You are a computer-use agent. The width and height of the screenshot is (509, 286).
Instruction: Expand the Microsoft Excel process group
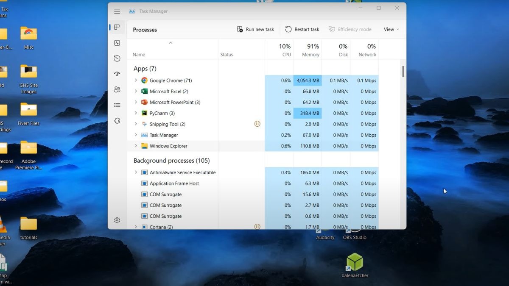pos(136,92)
